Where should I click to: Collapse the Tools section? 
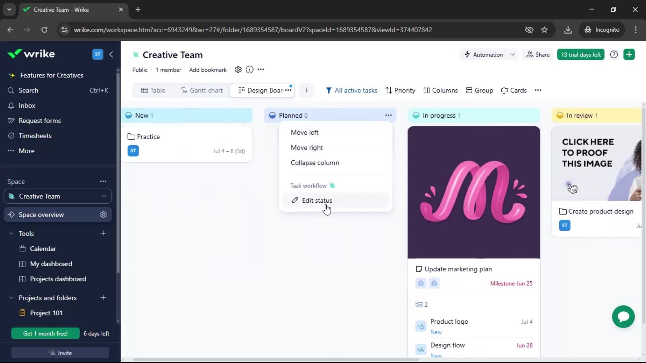(x=11, y=233)
